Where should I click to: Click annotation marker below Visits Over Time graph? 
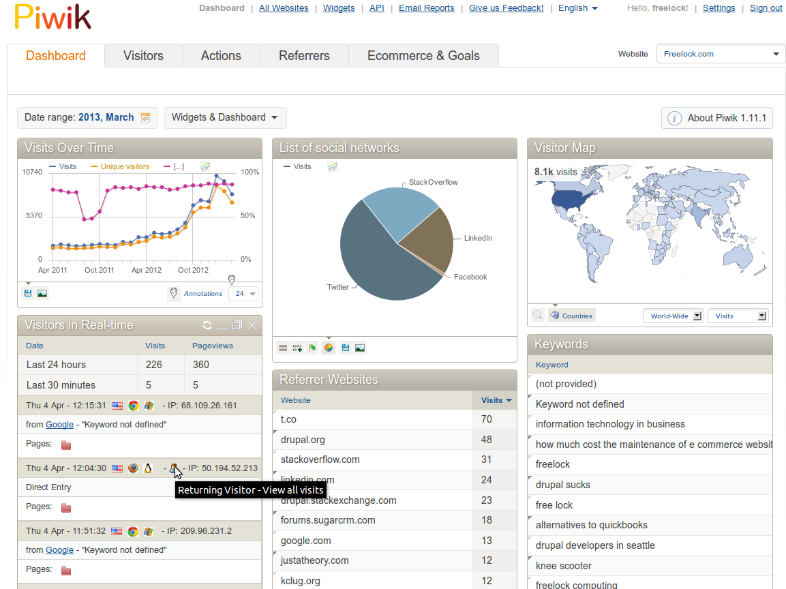232,280
